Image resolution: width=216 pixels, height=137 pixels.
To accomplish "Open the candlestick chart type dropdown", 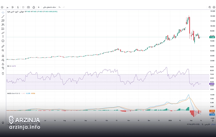I will coord(13,7).
